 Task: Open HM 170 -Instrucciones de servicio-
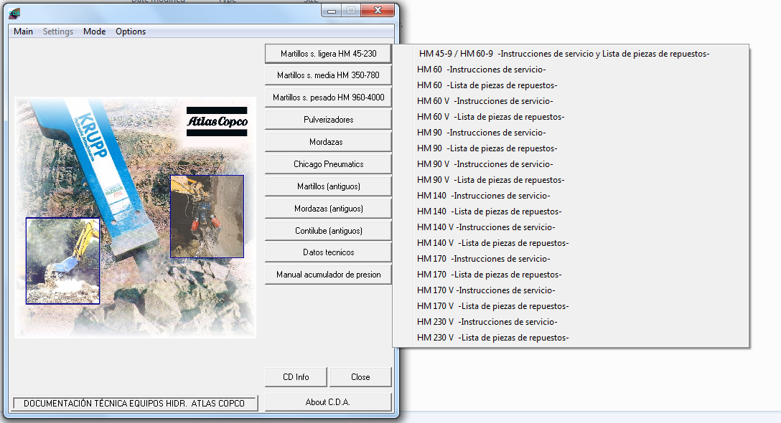pos(571,258)
